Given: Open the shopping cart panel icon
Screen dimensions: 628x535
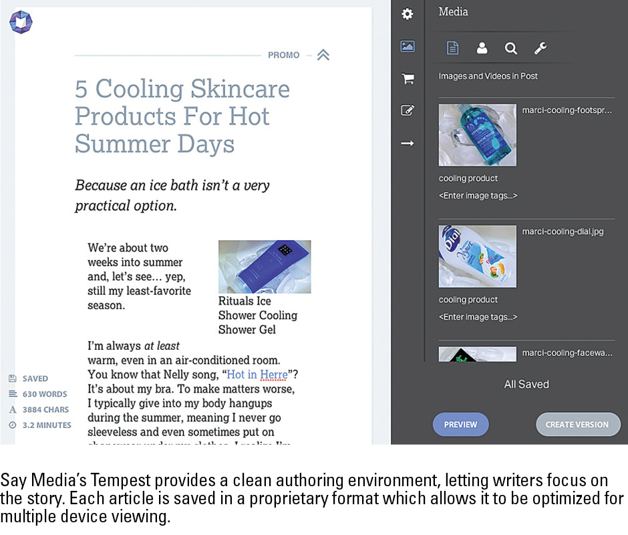Looking at the screenshot, I should pyautogui.click(x=407, y=79).
